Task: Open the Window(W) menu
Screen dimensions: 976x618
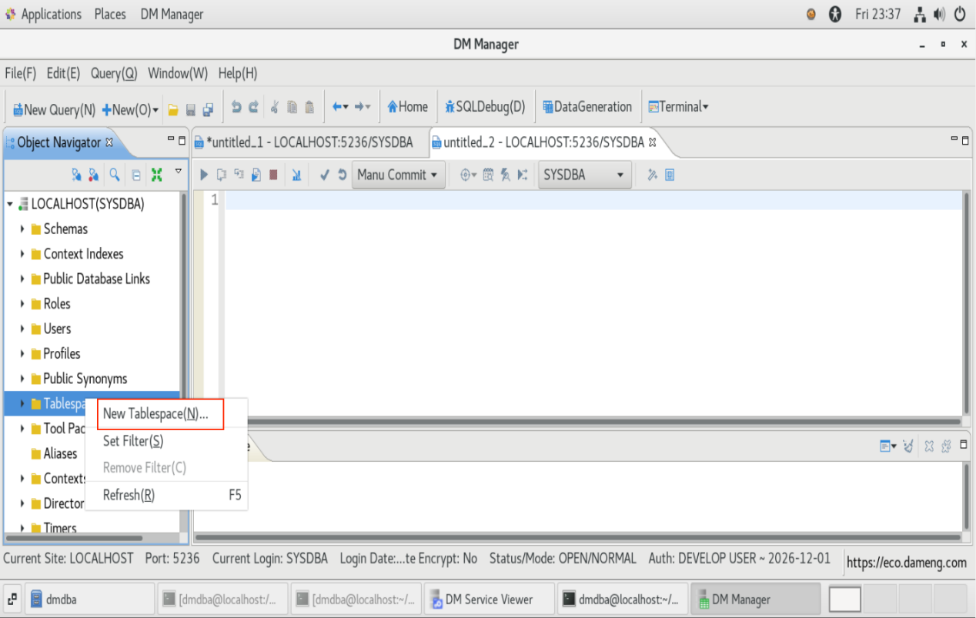Action: [178, 73]
